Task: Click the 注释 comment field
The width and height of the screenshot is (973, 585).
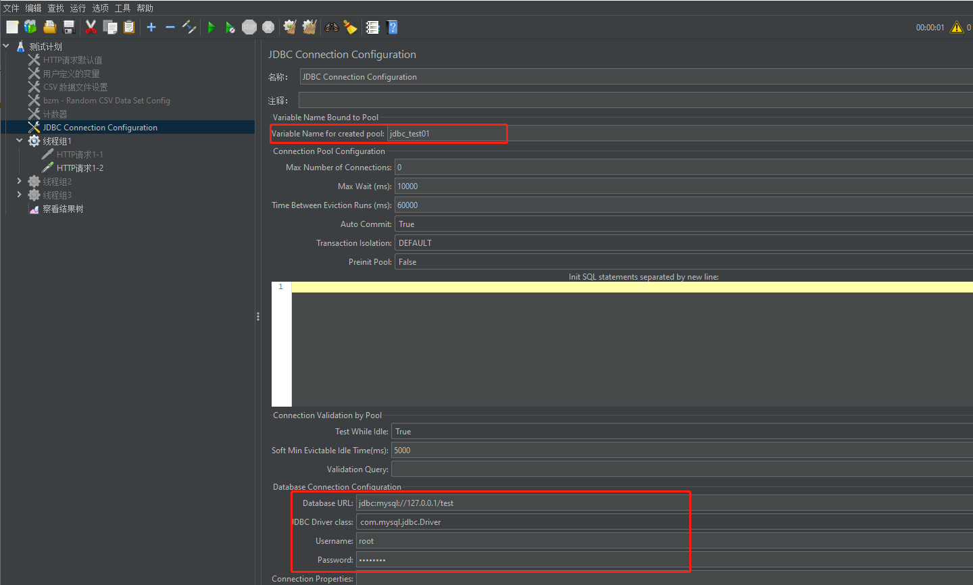Action: pos(636,101)
